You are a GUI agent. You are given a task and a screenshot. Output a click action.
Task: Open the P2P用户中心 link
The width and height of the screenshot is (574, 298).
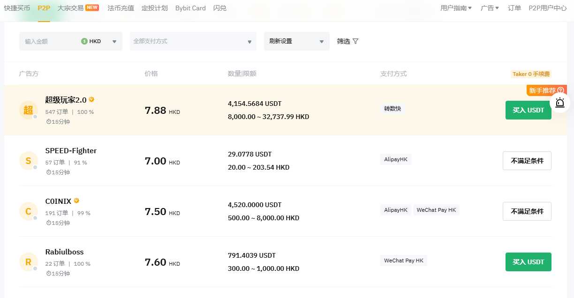pos(548,8)
